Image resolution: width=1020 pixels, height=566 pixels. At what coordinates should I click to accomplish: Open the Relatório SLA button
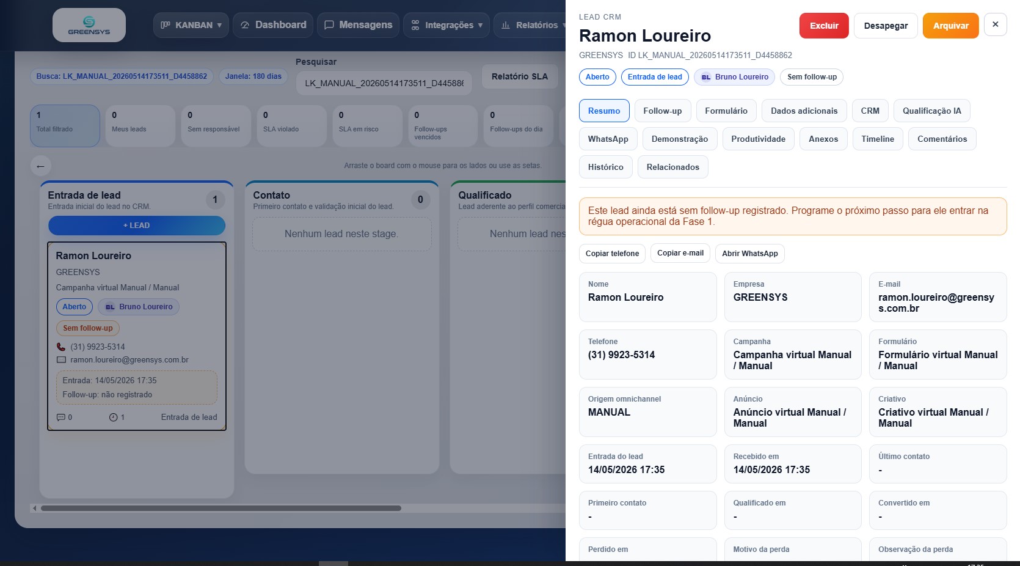[520, 76]
